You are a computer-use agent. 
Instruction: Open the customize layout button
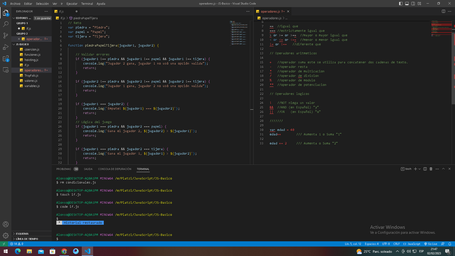click(419, 3)
